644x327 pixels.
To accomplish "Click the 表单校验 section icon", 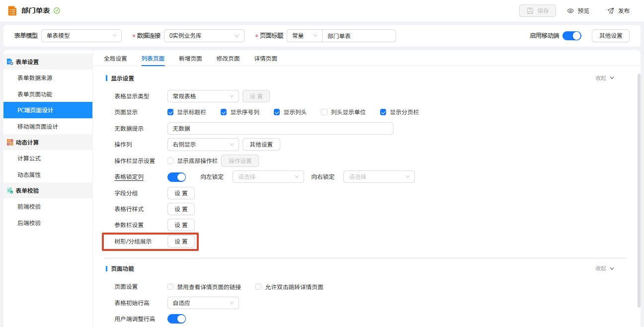I will pyautogui.click(x=10, y=191).
